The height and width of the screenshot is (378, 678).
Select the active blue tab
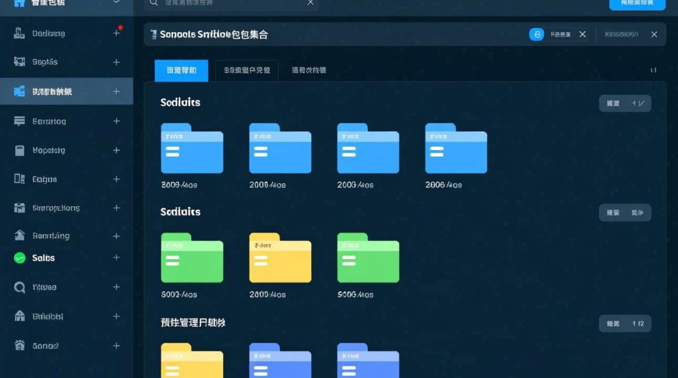[x=182, y=71]
